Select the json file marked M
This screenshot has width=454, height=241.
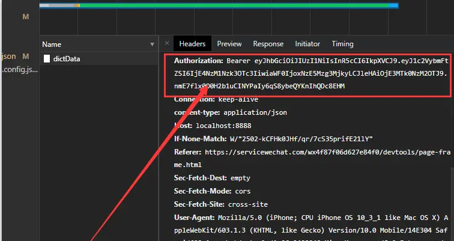click(x=10, y=56)
